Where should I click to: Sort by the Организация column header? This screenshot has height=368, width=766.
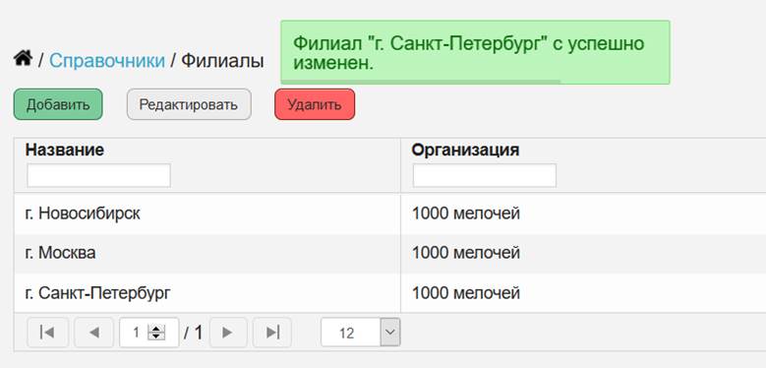(465, 150)
